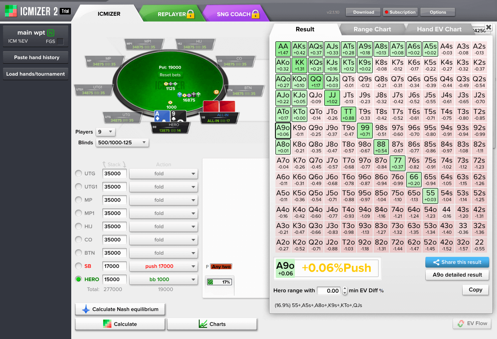This screenshot has width=497, height=339.
Task: Click the EV Flow arrows icon
Action: [460, 324]
